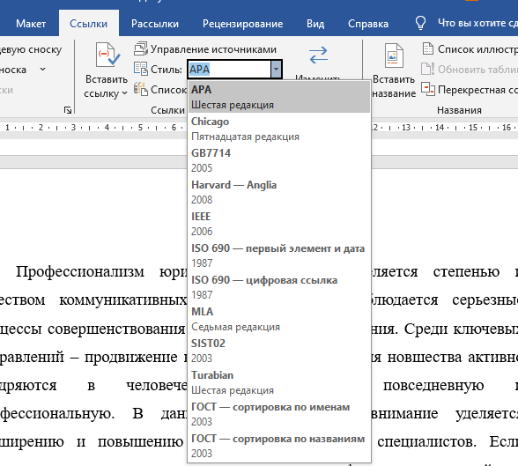Click the Перекрестная ссылка icon

pyautogui.click(x=428, y=89)
